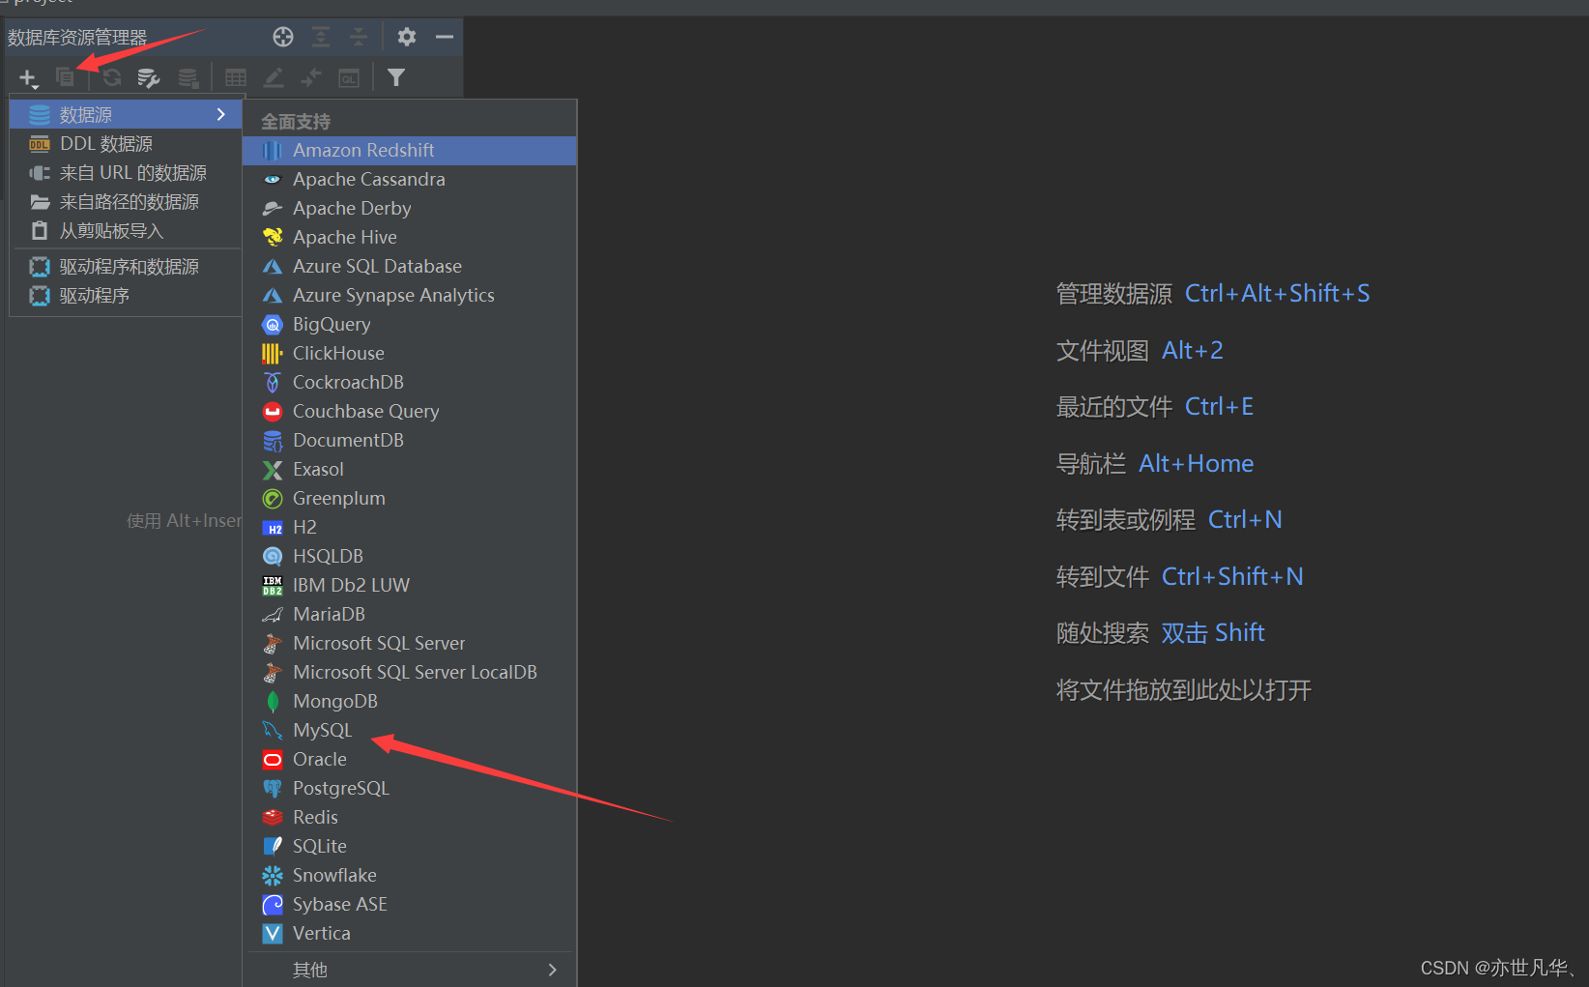Hide the database explorer panel
Image resolution: width=1589 pixels, height=987 pixels.
(x=445, y=37)
